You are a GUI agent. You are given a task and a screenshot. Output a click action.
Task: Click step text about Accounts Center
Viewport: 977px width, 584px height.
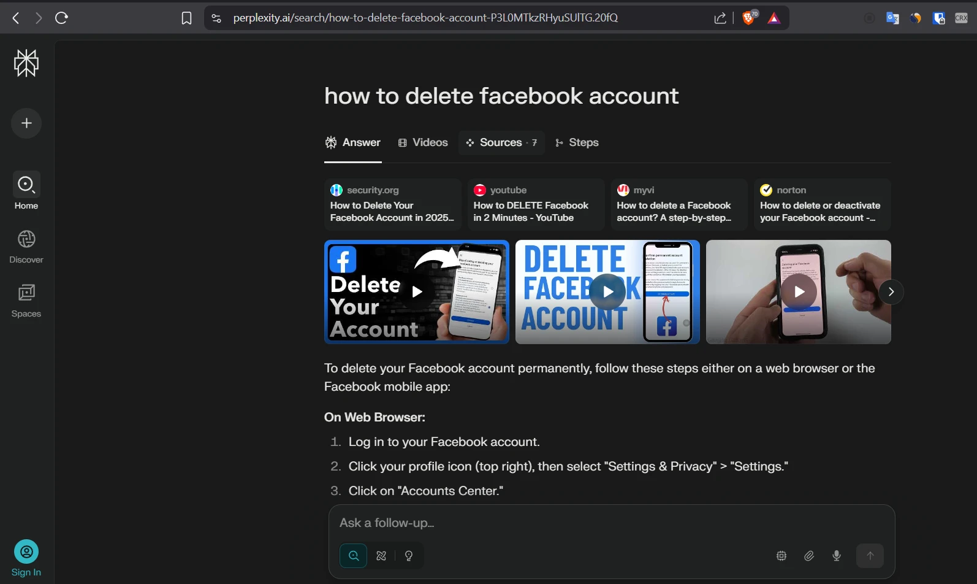(x=425, y=491)
